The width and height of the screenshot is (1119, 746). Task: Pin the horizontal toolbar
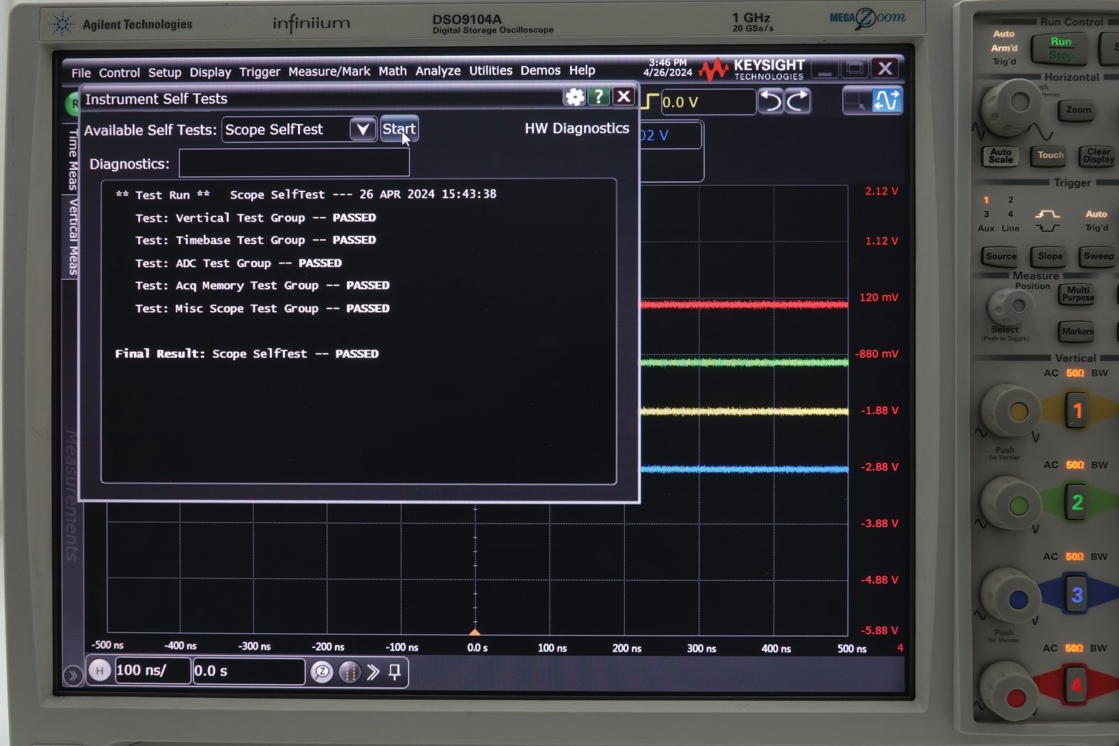395,673
